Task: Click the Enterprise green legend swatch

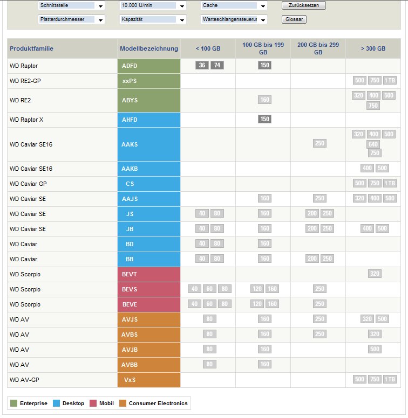Action: point(13,403)
